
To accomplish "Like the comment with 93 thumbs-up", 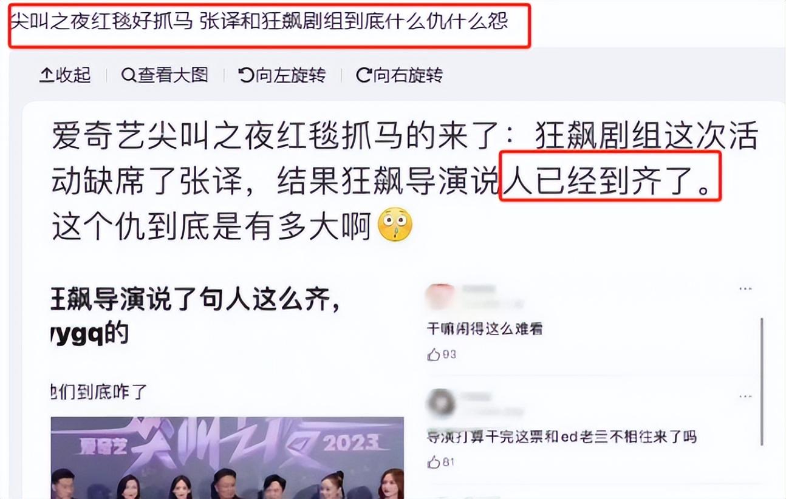I will (x=434, y=355).
